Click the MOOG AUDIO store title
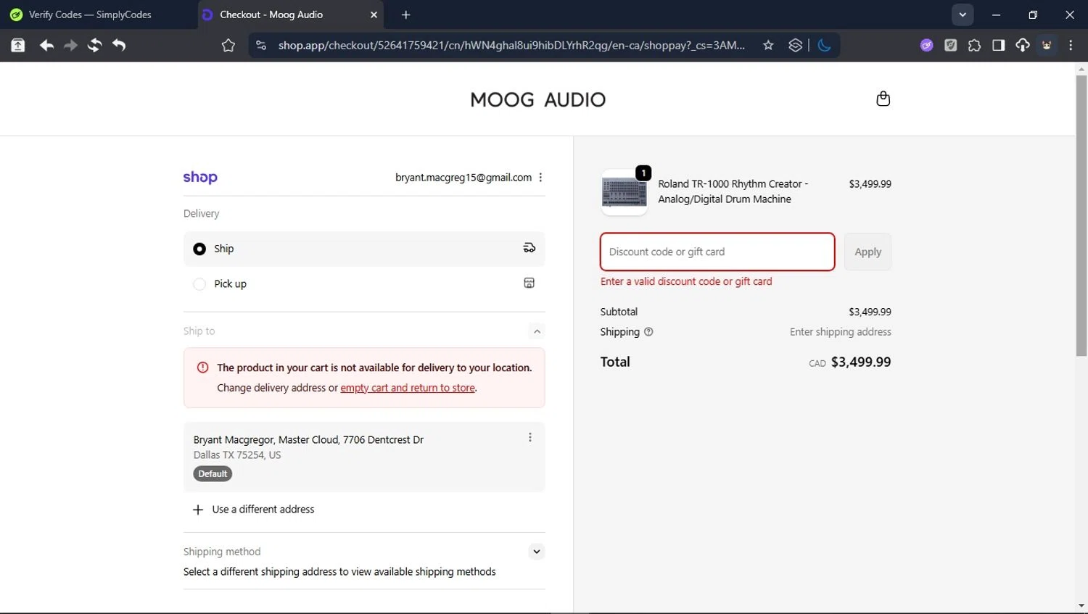1088x614 pixels. click(x=537, y=99)
